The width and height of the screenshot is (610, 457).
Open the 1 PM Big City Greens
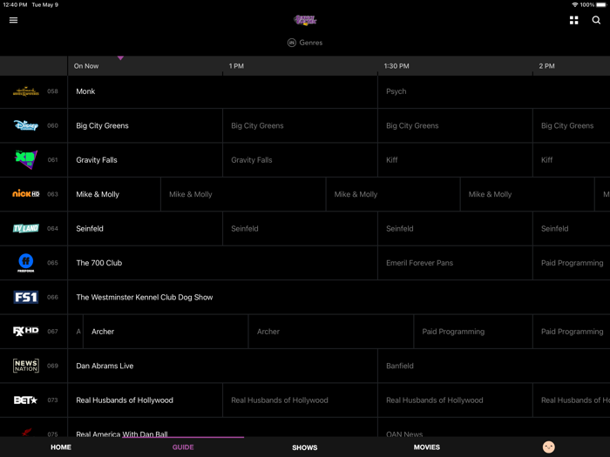(x=300, y=125)
